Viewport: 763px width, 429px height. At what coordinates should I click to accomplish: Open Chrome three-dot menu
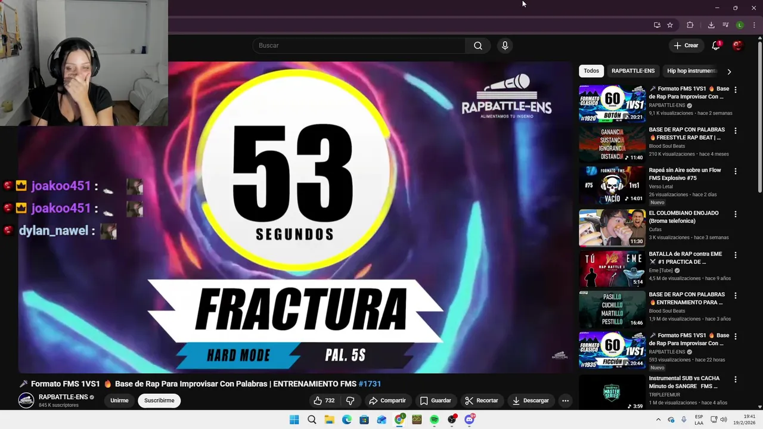pyautogui.click(x=754, y=25)
